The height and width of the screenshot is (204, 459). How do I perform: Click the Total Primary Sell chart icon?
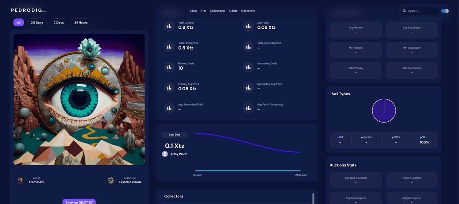pos(169,47)
